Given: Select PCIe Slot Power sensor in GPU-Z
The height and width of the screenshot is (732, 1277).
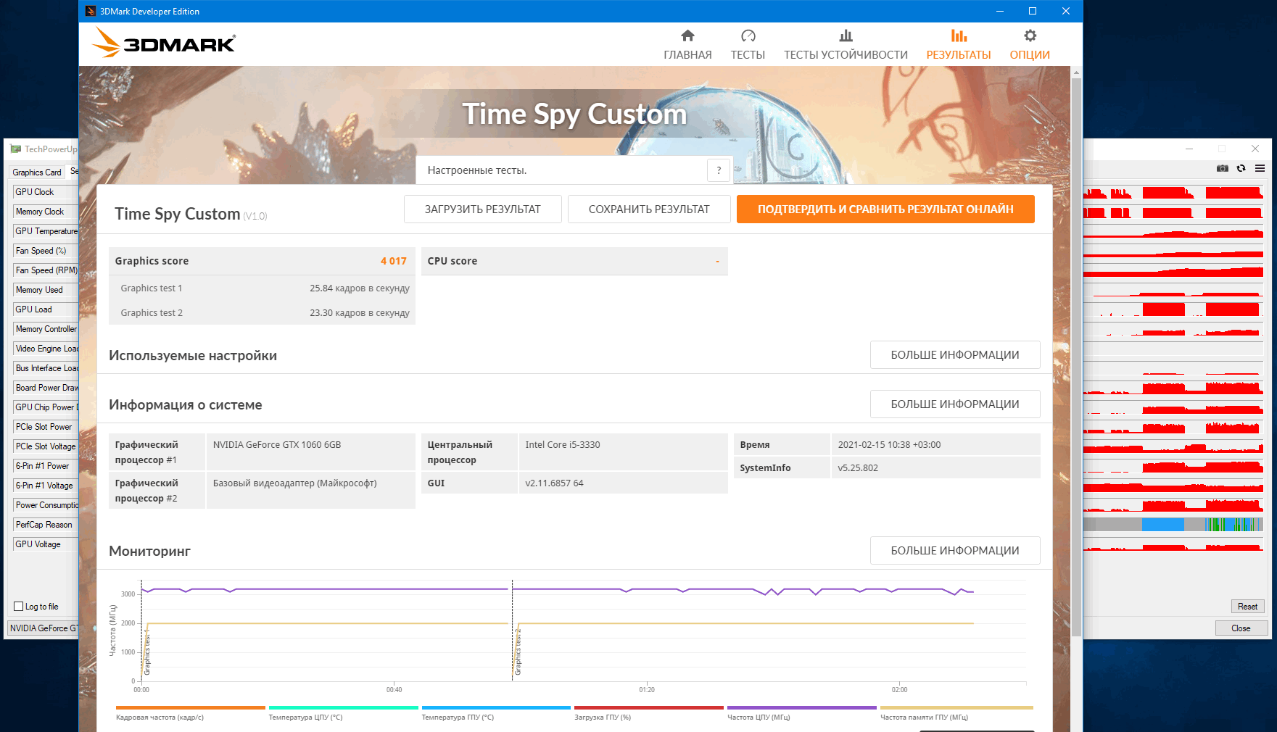Looking at the screenshot, I should coord(46,427).
